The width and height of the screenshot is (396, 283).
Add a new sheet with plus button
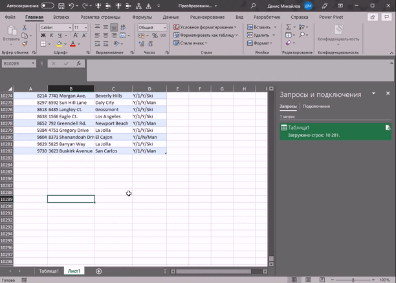(x=99, y=271)
